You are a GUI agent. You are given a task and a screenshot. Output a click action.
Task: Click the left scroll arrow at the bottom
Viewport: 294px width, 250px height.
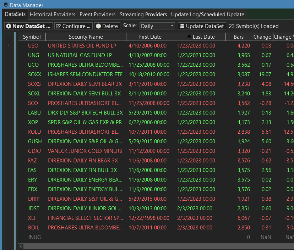[21, 246]
